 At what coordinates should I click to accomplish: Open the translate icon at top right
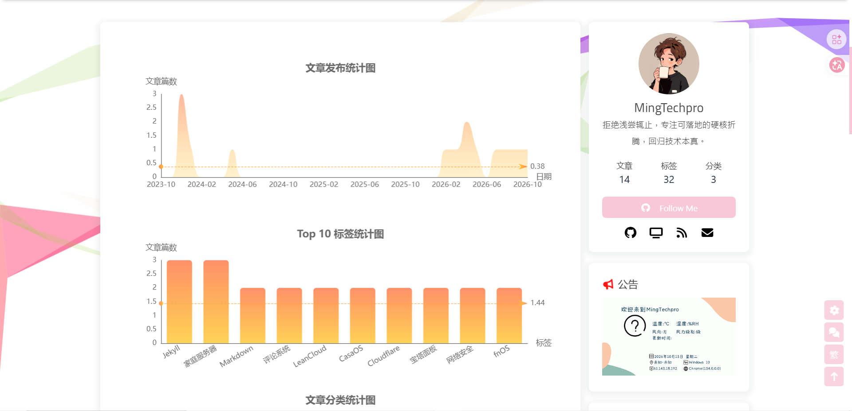[x=837, y=65]
